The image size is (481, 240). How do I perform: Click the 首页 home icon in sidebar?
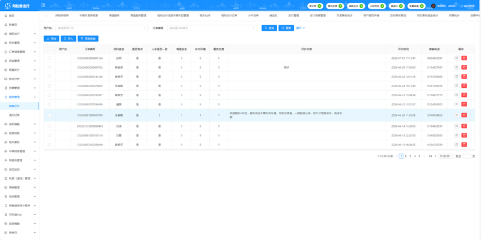[6, 16]
